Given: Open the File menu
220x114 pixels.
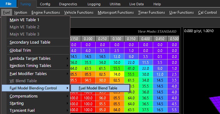Looking at the screenshot, I should pyautogui.click(x=8, y=4).
